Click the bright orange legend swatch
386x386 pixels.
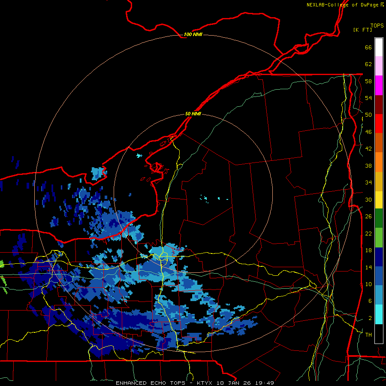[379, 162]
